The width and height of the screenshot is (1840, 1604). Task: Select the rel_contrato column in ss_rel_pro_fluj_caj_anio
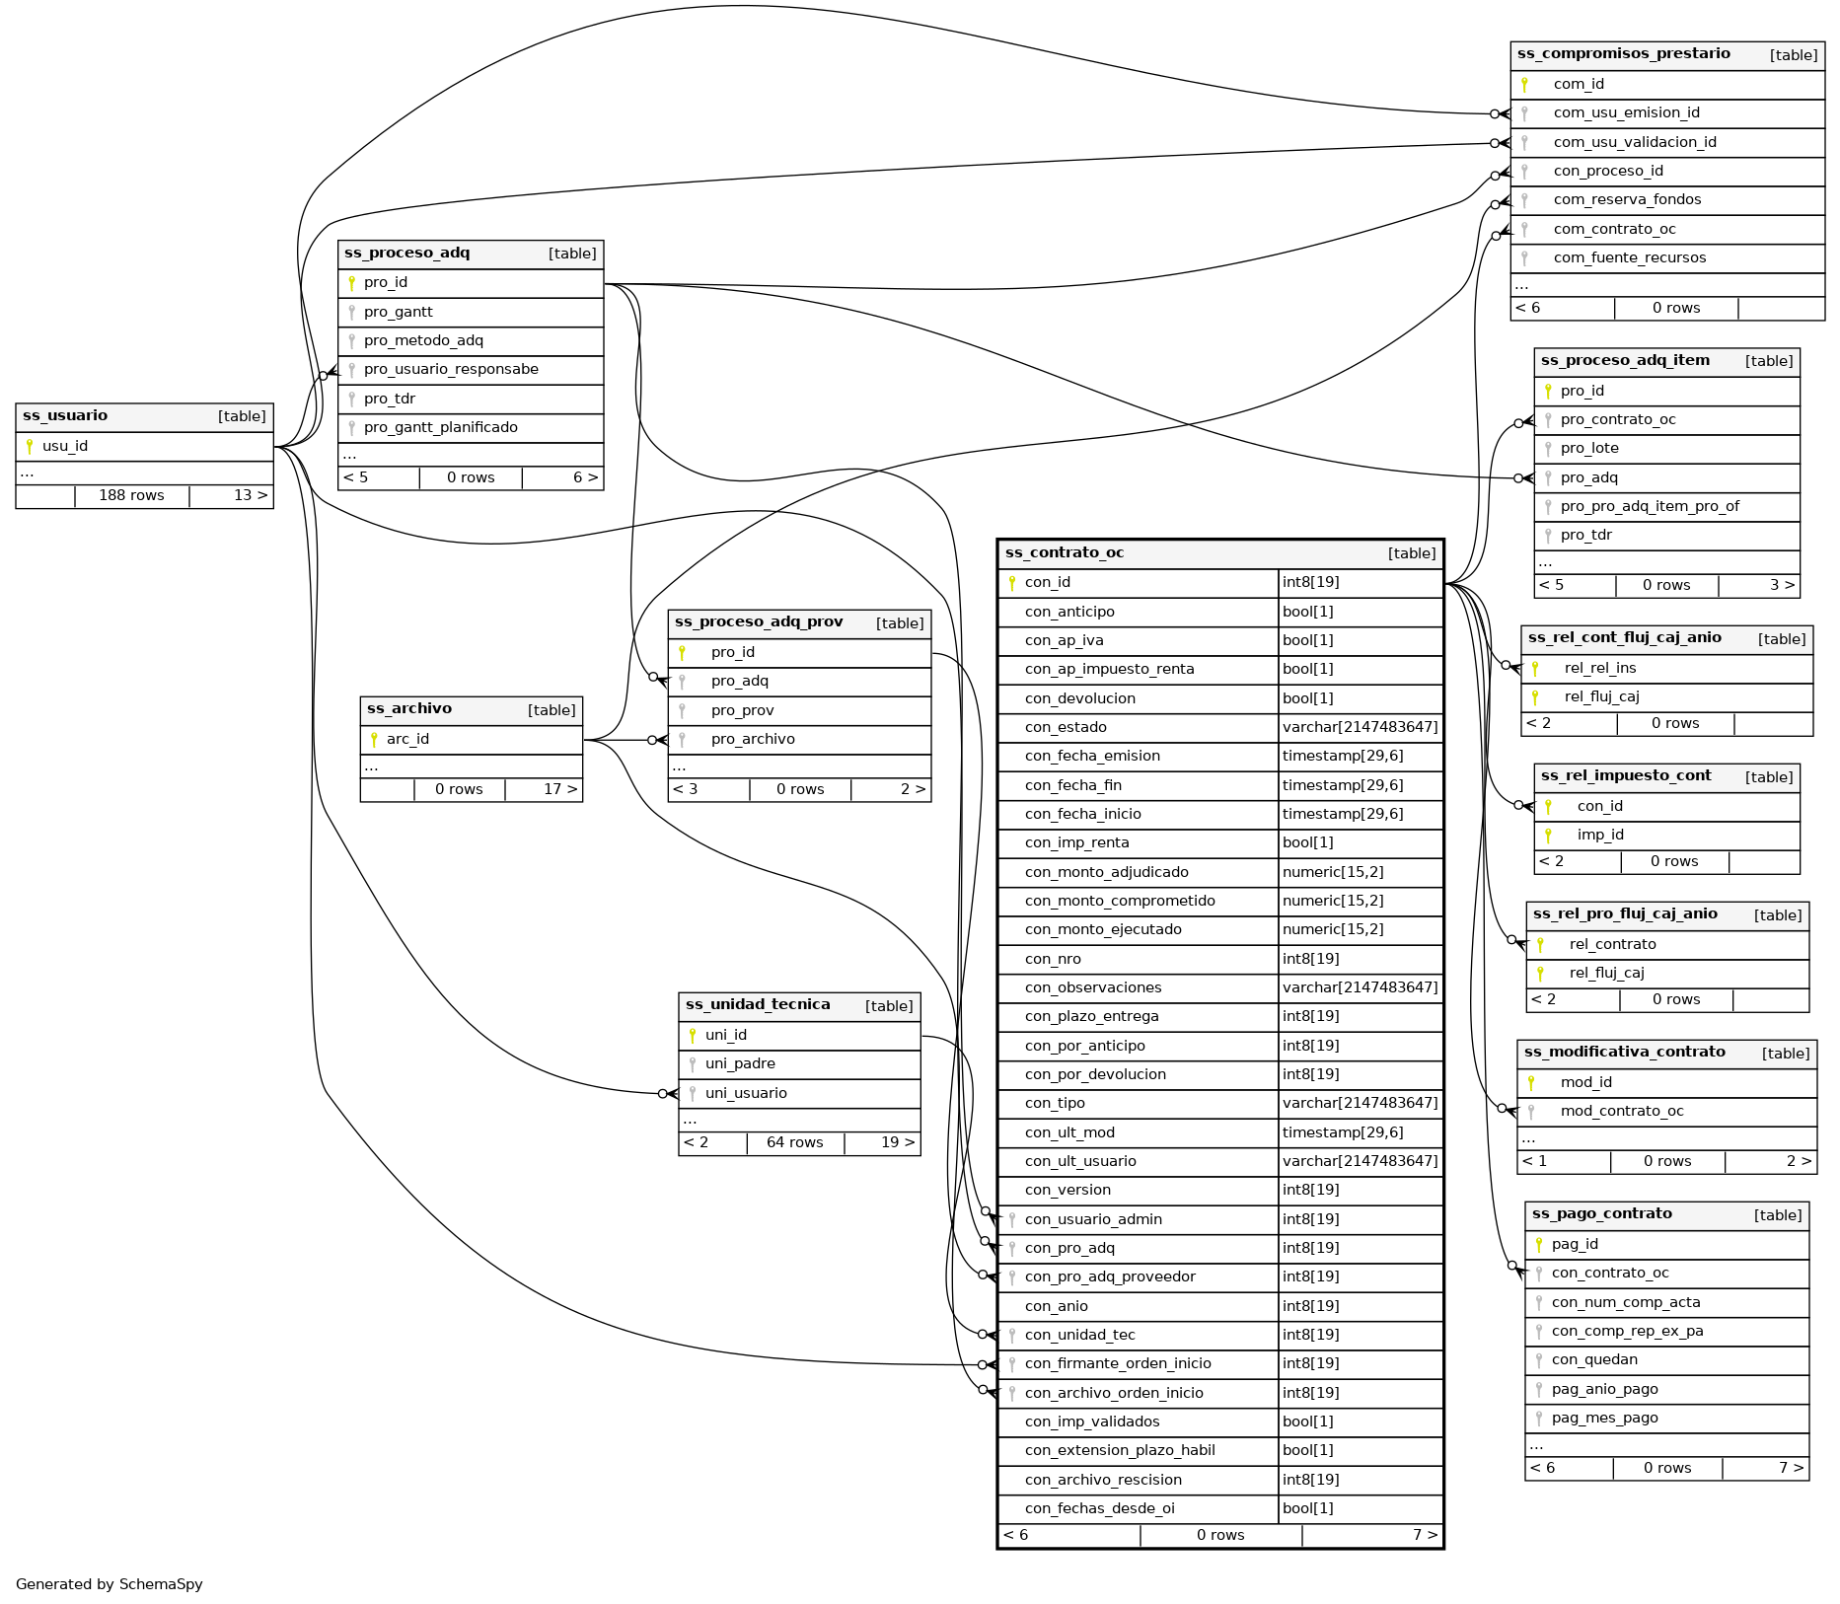pos(1612,945)
